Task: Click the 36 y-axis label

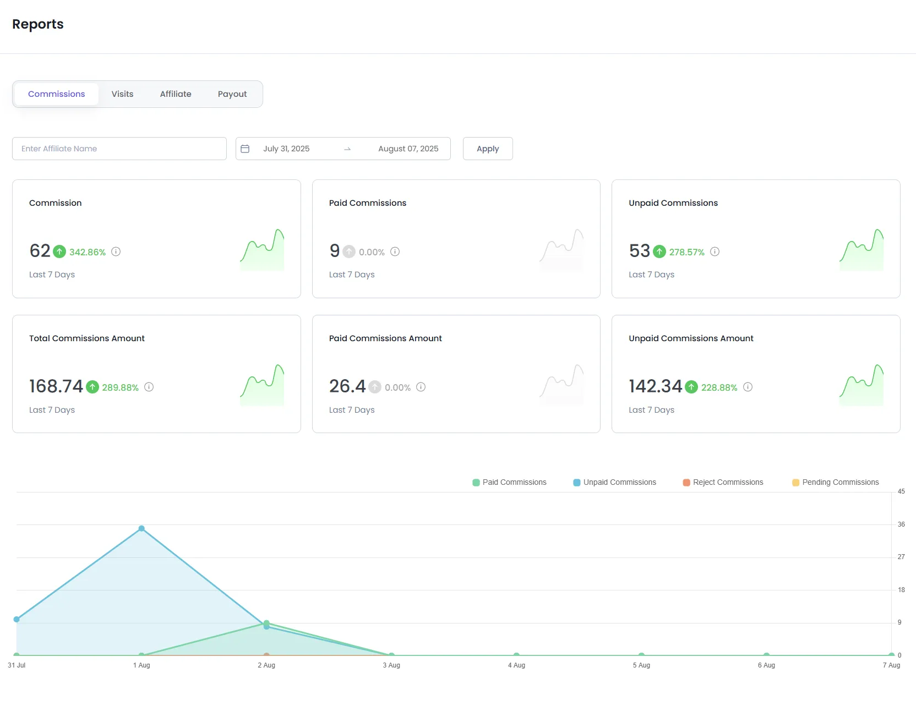Action: 901,524
